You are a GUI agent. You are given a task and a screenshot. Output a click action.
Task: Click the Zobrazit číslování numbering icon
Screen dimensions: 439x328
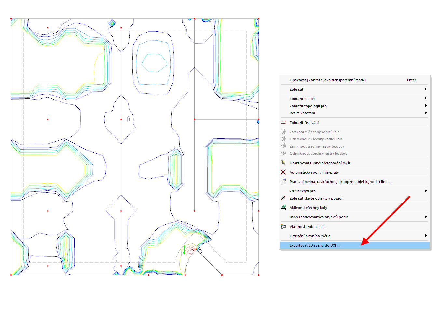[x=283, y=122]
